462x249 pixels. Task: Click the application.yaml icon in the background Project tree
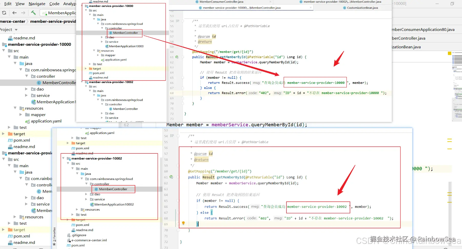click(28, 121)
